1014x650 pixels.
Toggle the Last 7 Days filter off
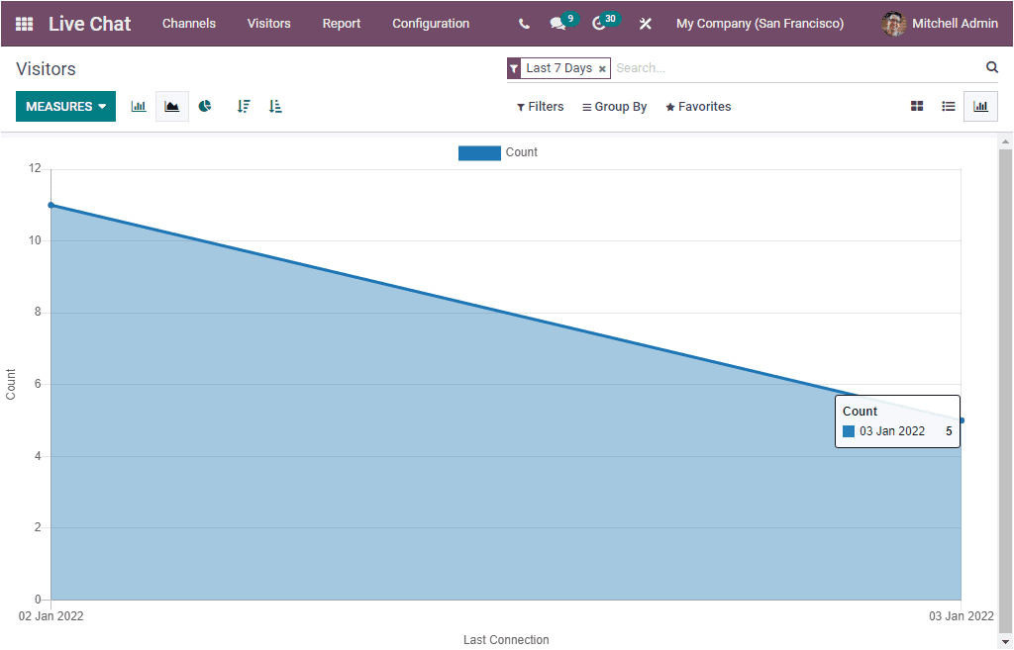pos(602,68)
